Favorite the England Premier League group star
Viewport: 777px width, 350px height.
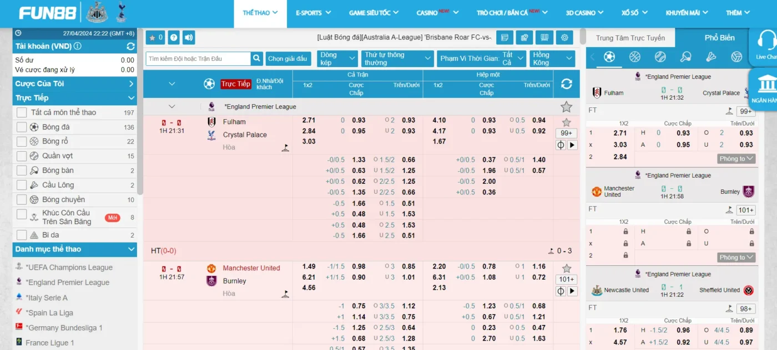[x=566, y=107]
